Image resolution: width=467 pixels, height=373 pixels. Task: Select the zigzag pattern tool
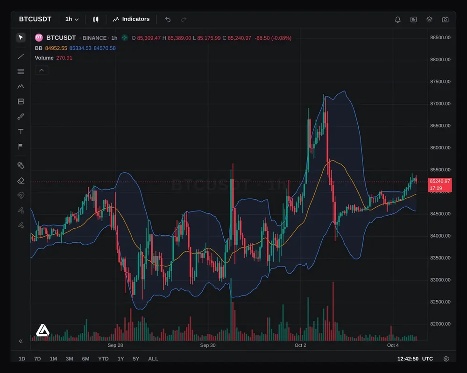coord(21,86)
